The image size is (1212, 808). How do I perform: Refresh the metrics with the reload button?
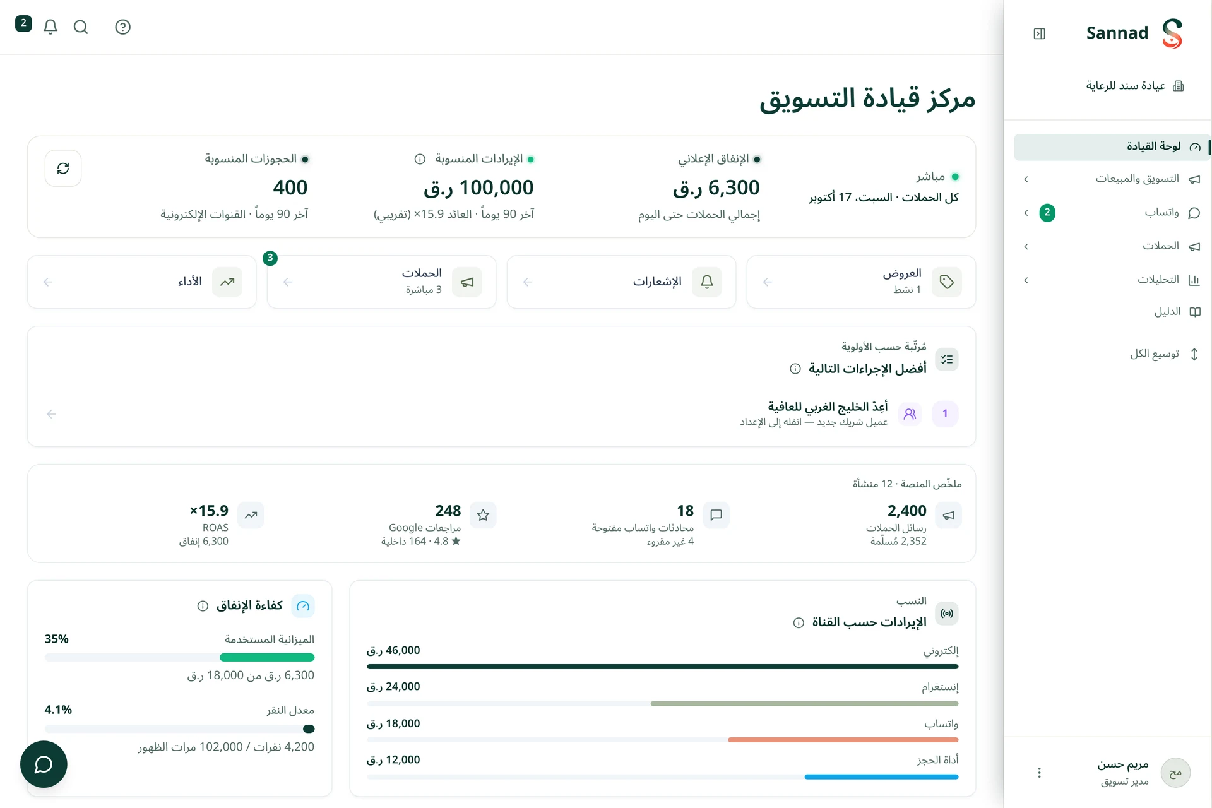pyautogui.click(x=63, y=168)
